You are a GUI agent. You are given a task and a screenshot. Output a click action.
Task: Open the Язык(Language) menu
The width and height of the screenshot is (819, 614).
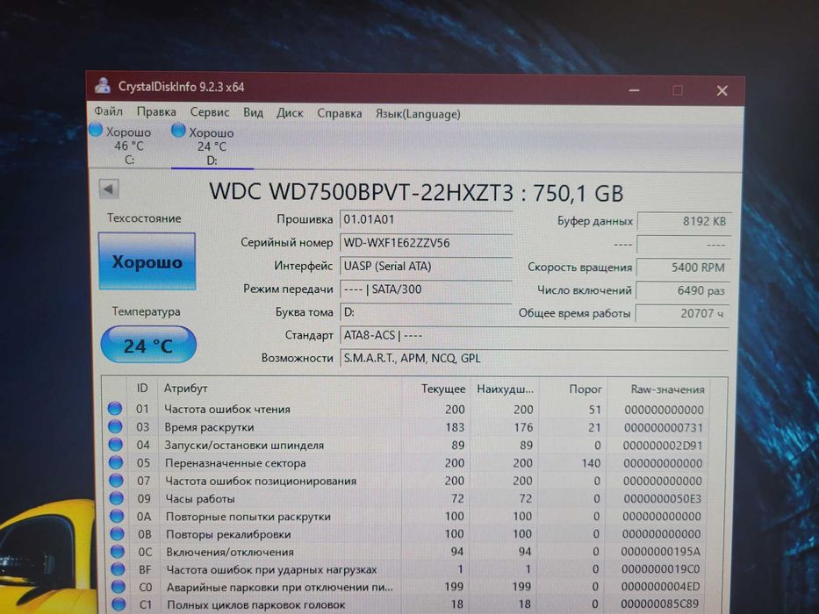point(418,114)
